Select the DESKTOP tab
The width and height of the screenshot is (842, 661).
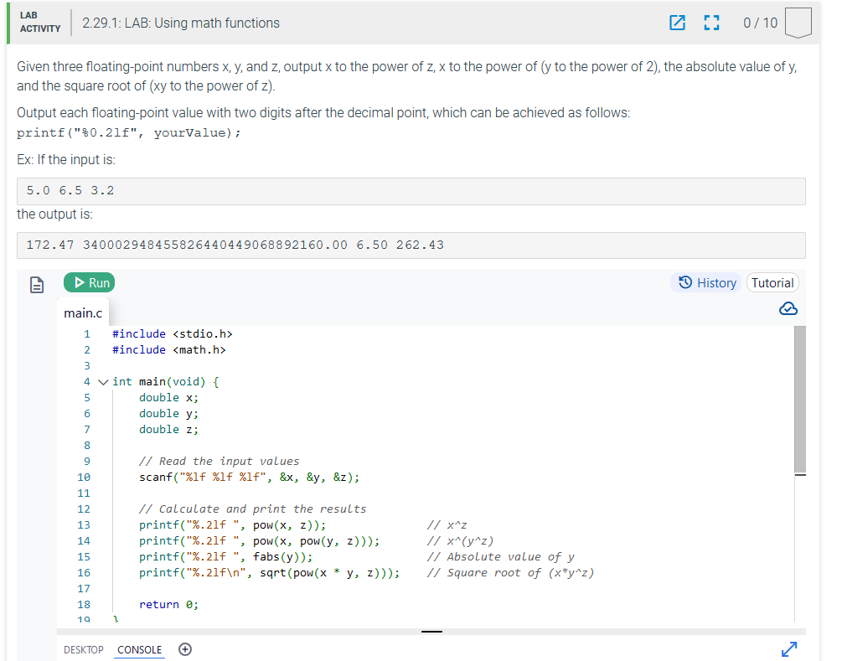point(84,649)
